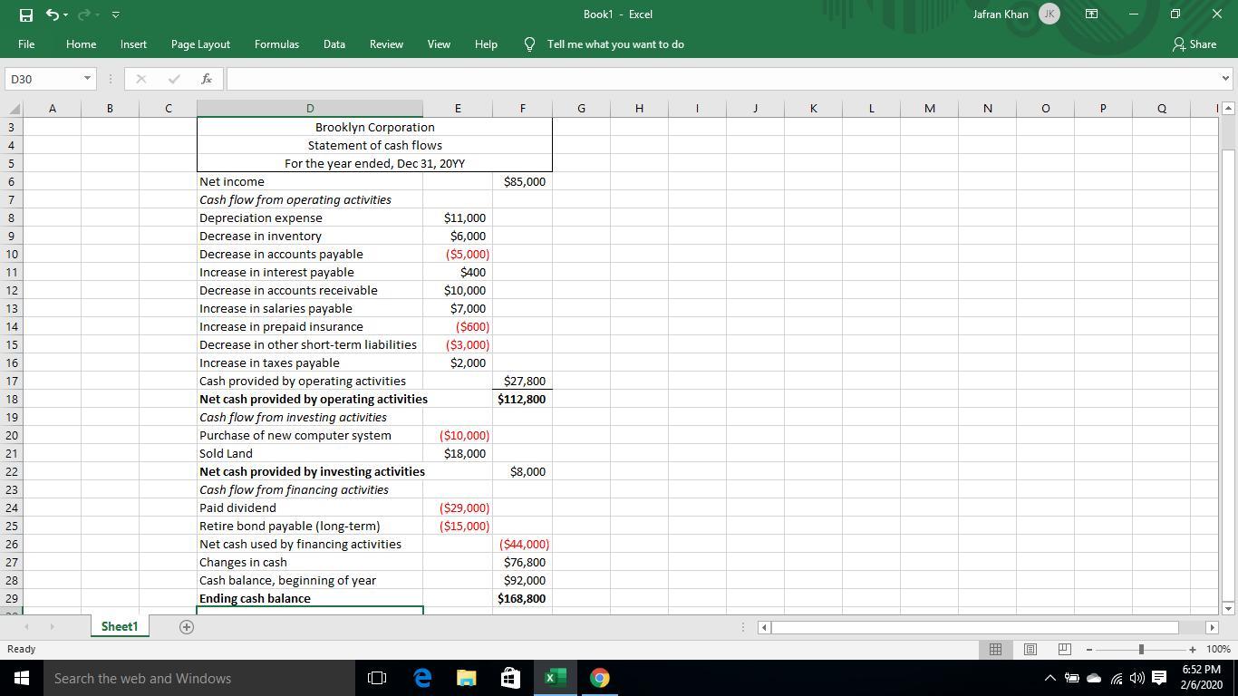The image size is (1238, 696).
Task: Expand the formula bar chevron
Action: pyautogui.click(x=1225, y=79)
